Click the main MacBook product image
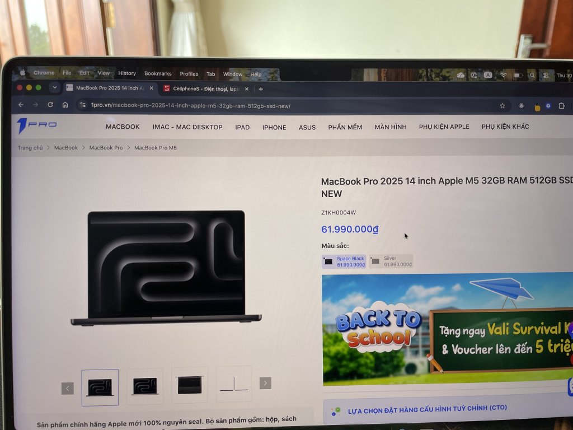573x430 pixels. [x=166, y=268]
